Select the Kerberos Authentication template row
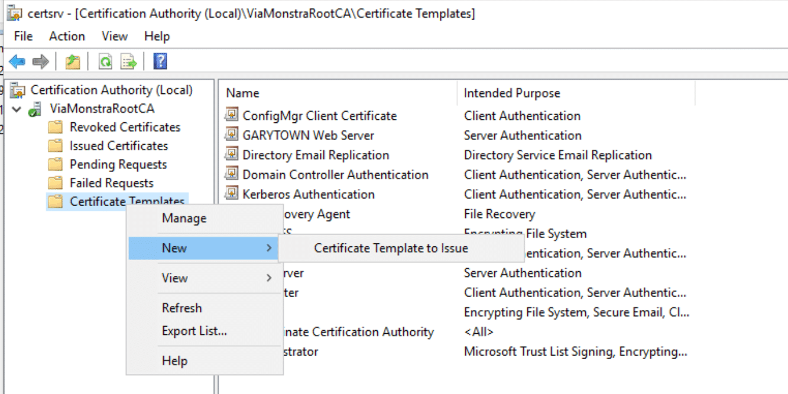Viewport: 788px width, 394px height. tap(308, 194)
